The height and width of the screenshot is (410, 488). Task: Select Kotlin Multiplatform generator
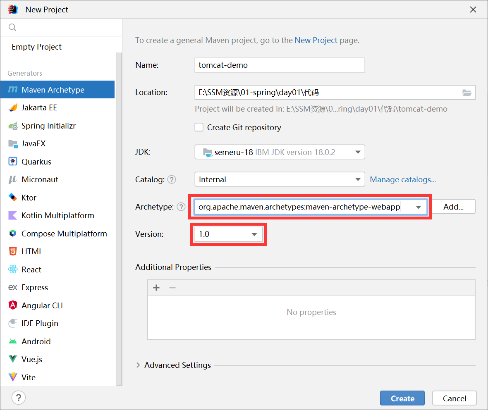pyautogui.click(x=57, y=215)
